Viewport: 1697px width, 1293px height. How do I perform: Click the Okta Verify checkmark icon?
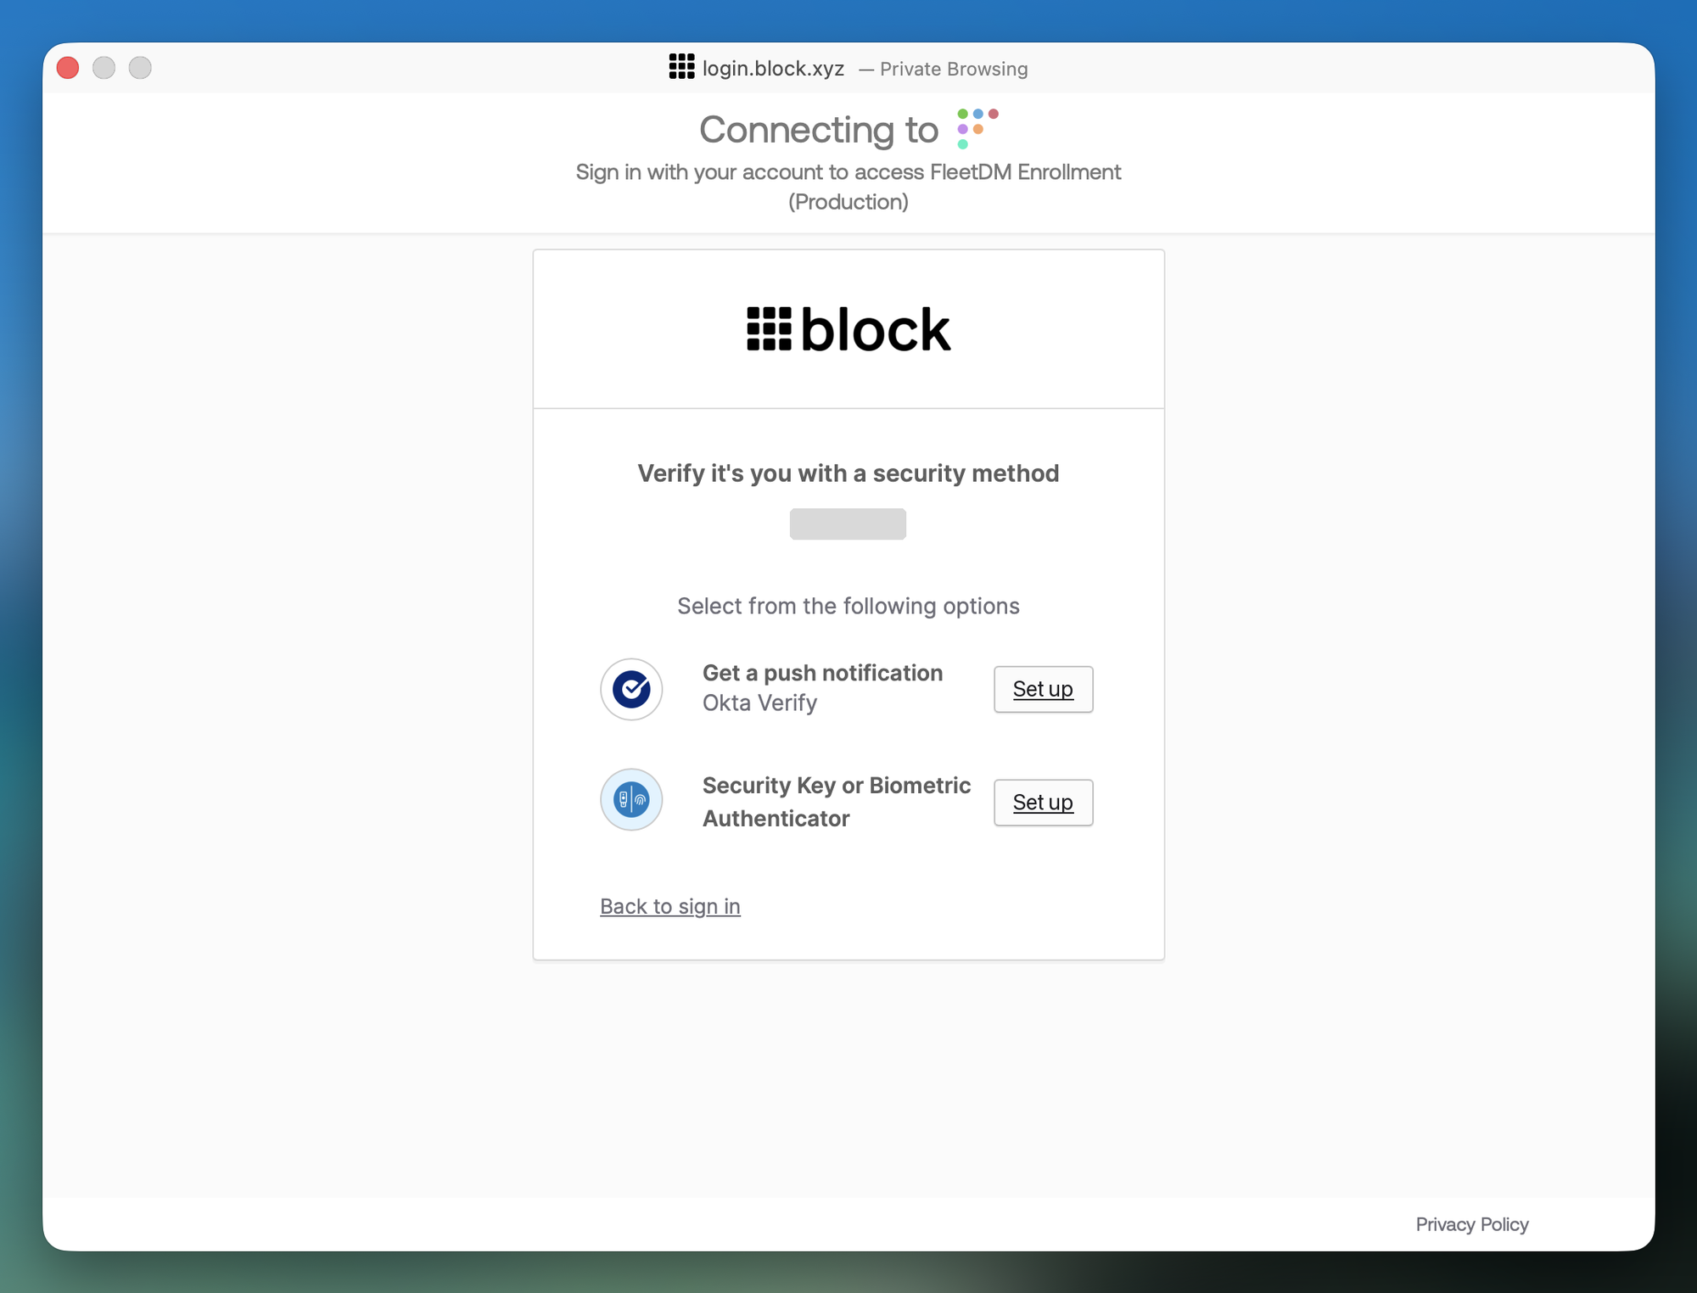[631, 689]
